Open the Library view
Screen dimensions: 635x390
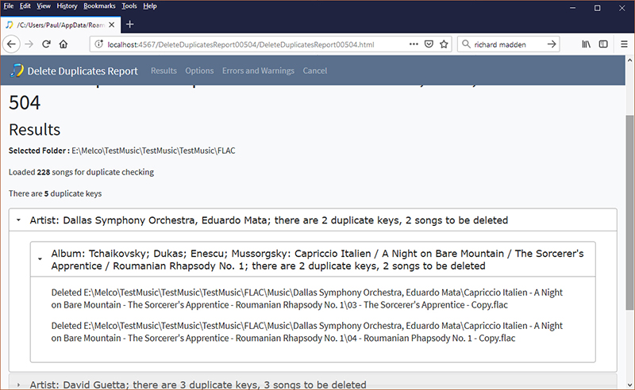[586, 44]
